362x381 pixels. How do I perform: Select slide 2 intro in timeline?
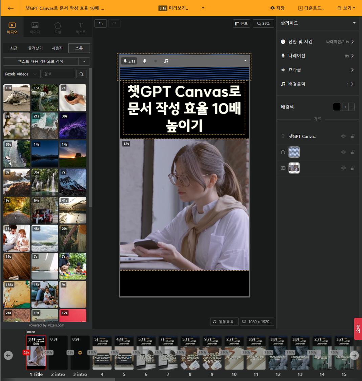(58, 353)
